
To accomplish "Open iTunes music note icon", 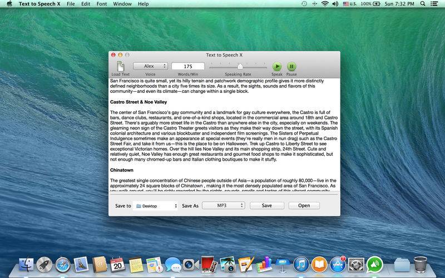I will [x=301, y=265].
